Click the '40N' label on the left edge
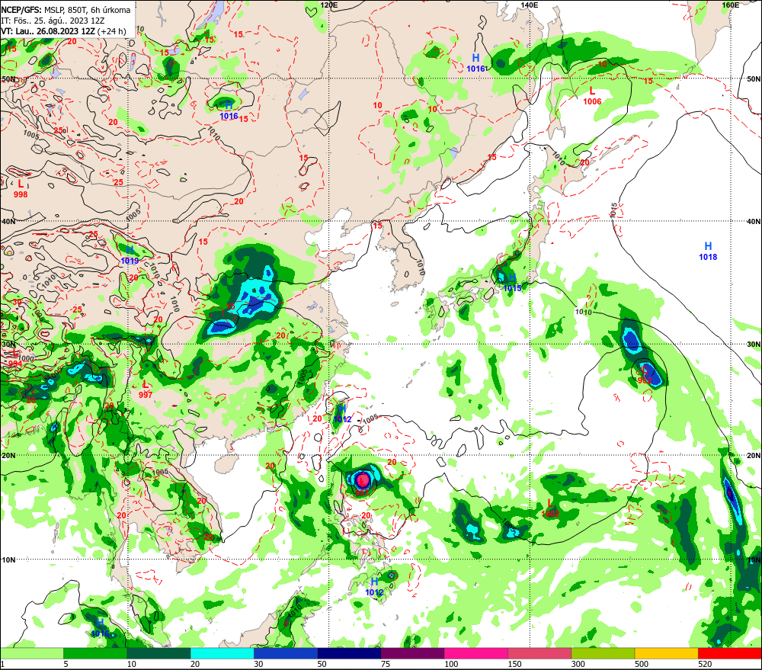Viewport: 762px width, 670px height. 8,221
